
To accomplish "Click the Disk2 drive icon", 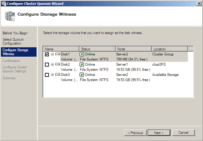I will pyautogui.click(x=58, y=64).
